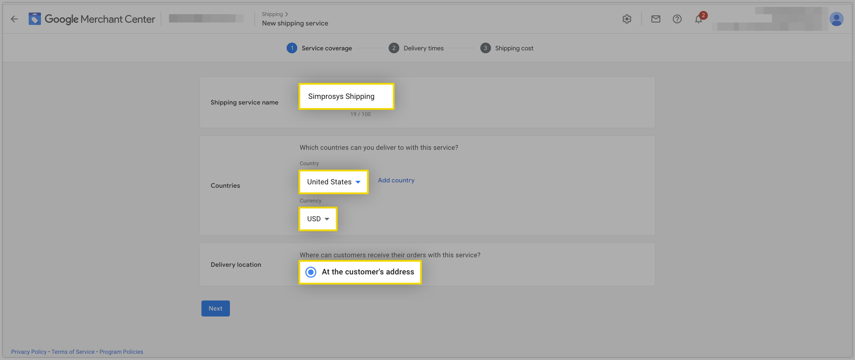Click the 19 / 100 character counter
855x360 pixels.
360,114
